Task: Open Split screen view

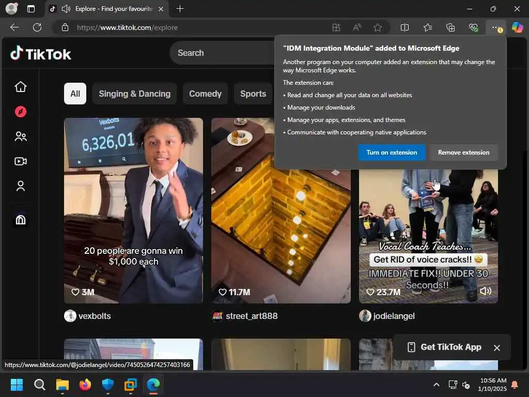Action: pos(404,27)
